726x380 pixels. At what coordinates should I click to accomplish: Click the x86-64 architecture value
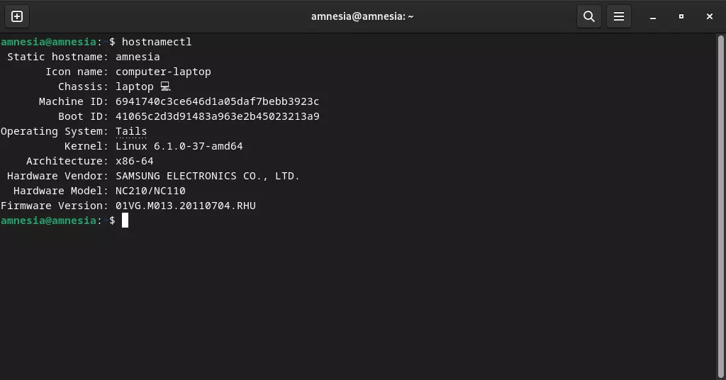click(134, 161)
